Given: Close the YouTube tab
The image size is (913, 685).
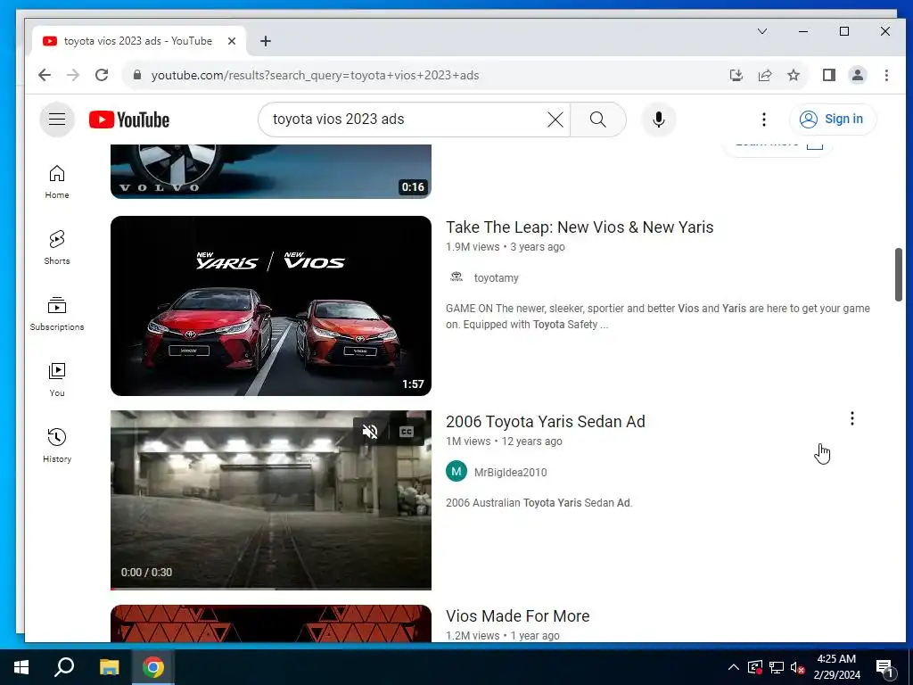Looking at the screenshot, I should coord(232,41).
